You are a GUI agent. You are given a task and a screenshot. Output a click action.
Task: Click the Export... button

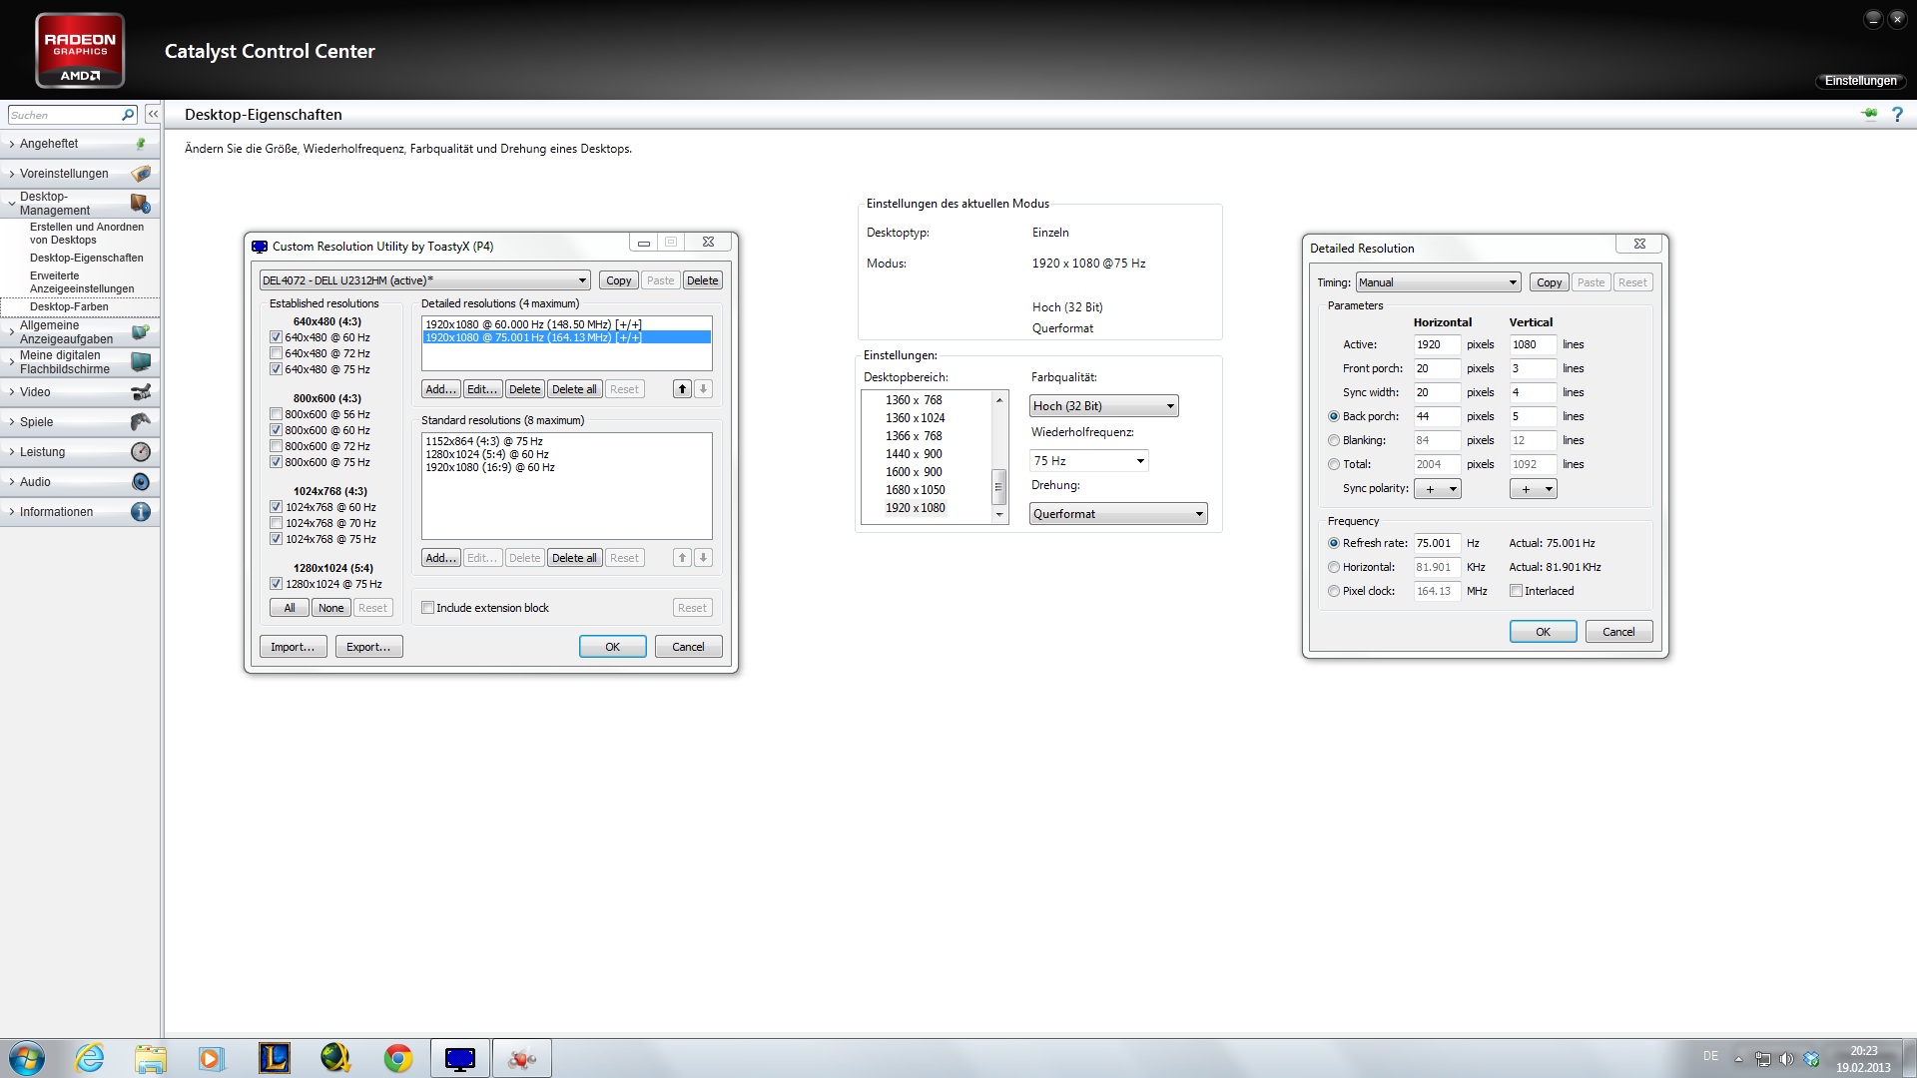pos(368,647)
